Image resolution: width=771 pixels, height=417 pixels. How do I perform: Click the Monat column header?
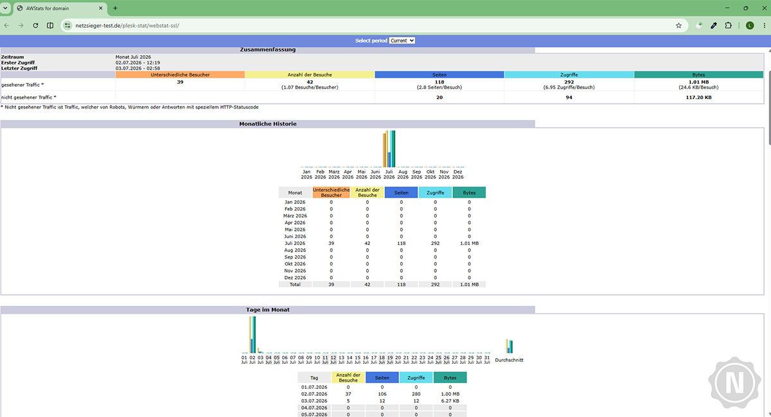[x=295, y=192]
